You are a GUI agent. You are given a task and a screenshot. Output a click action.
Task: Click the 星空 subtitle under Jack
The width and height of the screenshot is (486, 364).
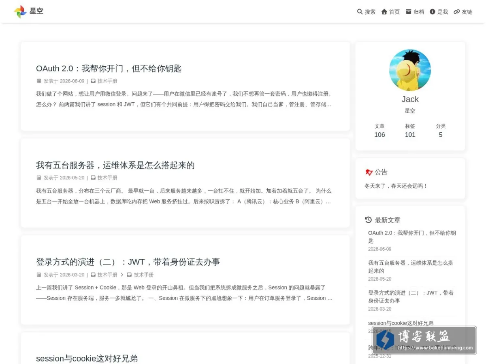pos(410,111)
